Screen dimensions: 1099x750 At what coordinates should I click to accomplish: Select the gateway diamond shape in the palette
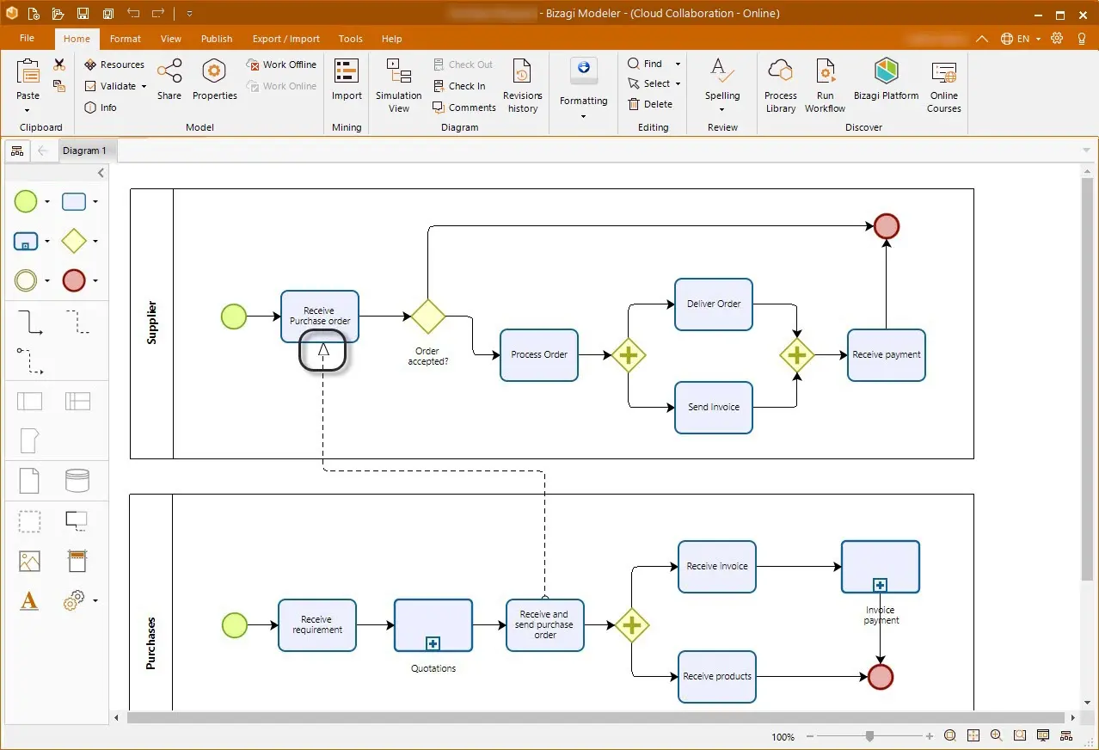[74, 241]
